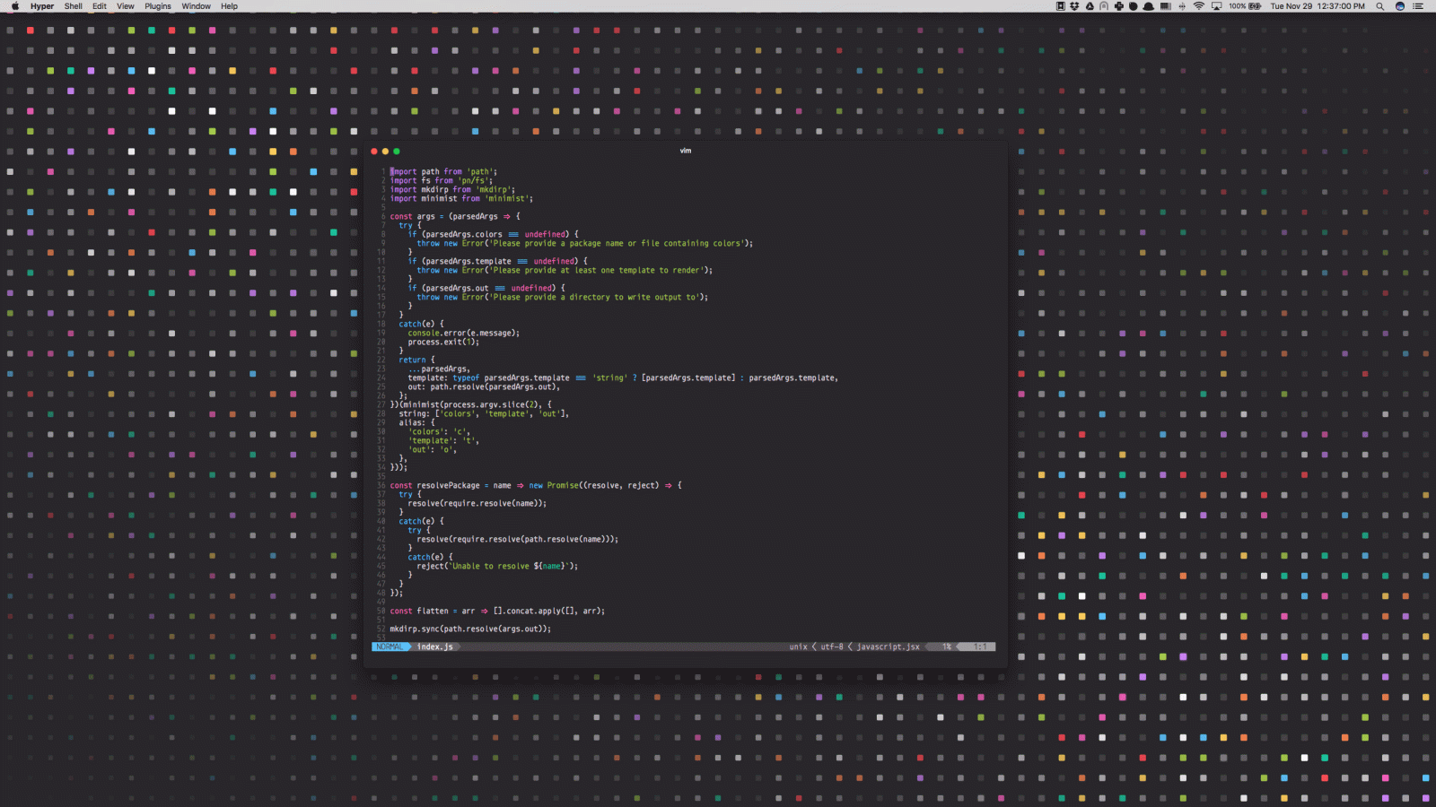Viewport: 1436px width, 807px height.
Task: Click the NORMAL mode indicator
Action: pyautogui.click(x=390, y=646)
